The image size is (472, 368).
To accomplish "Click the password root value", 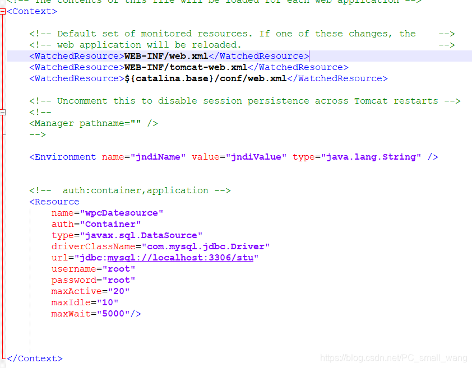I will [119, 280].
